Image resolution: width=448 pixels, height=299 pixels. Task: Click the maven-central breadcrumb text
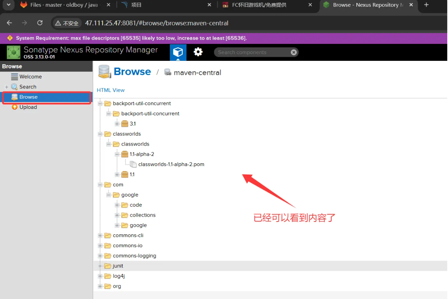coord(197,73)
